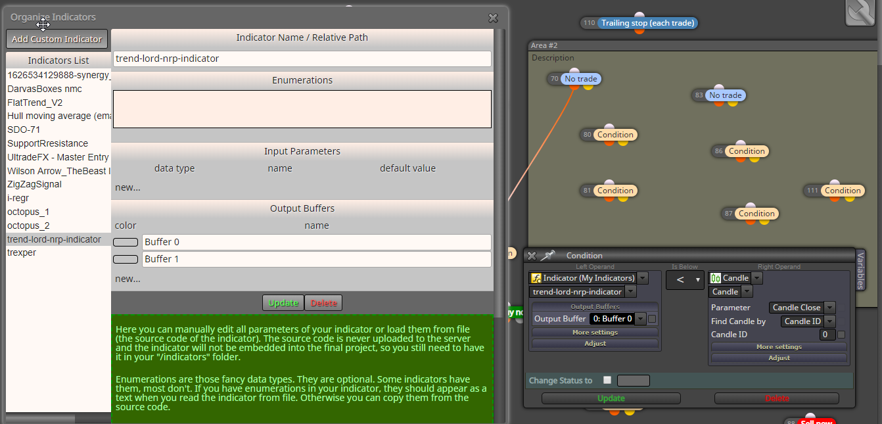Open the trend-lord-nrp-indicator dropdown in the Condition panel
The image size is (882, 424).
630,291
